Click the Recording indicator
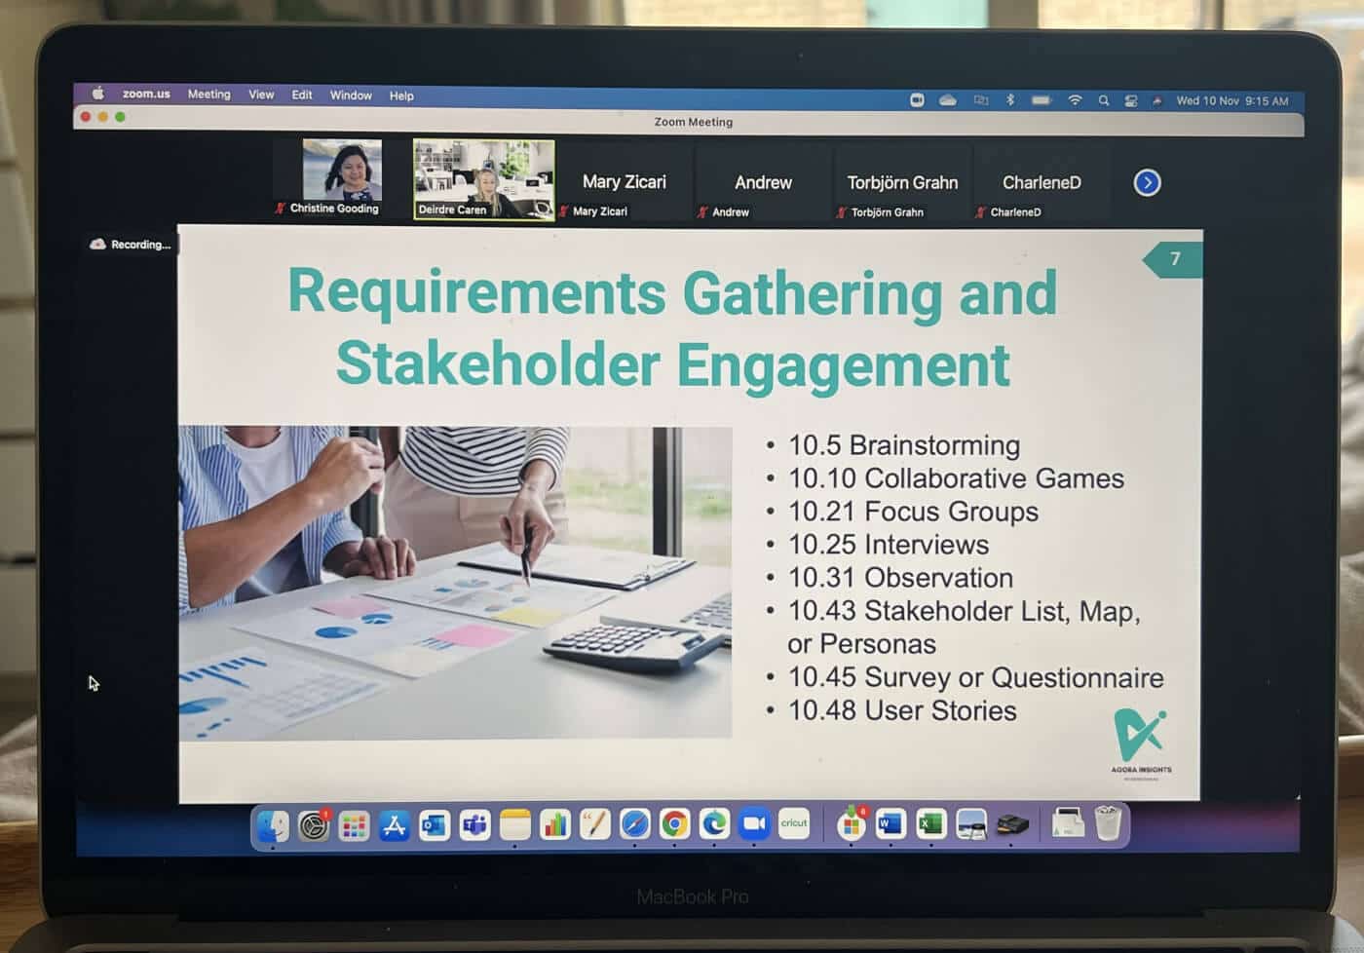This screenshot has height=953, width=1364. 131,245
